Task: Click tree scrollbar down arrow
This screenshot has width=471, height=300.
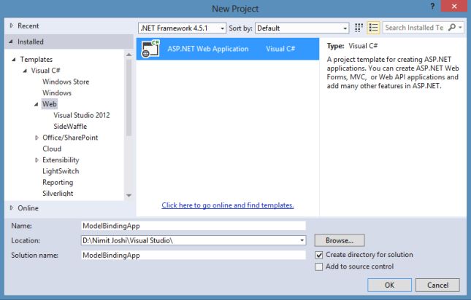Action: point(129,195)
